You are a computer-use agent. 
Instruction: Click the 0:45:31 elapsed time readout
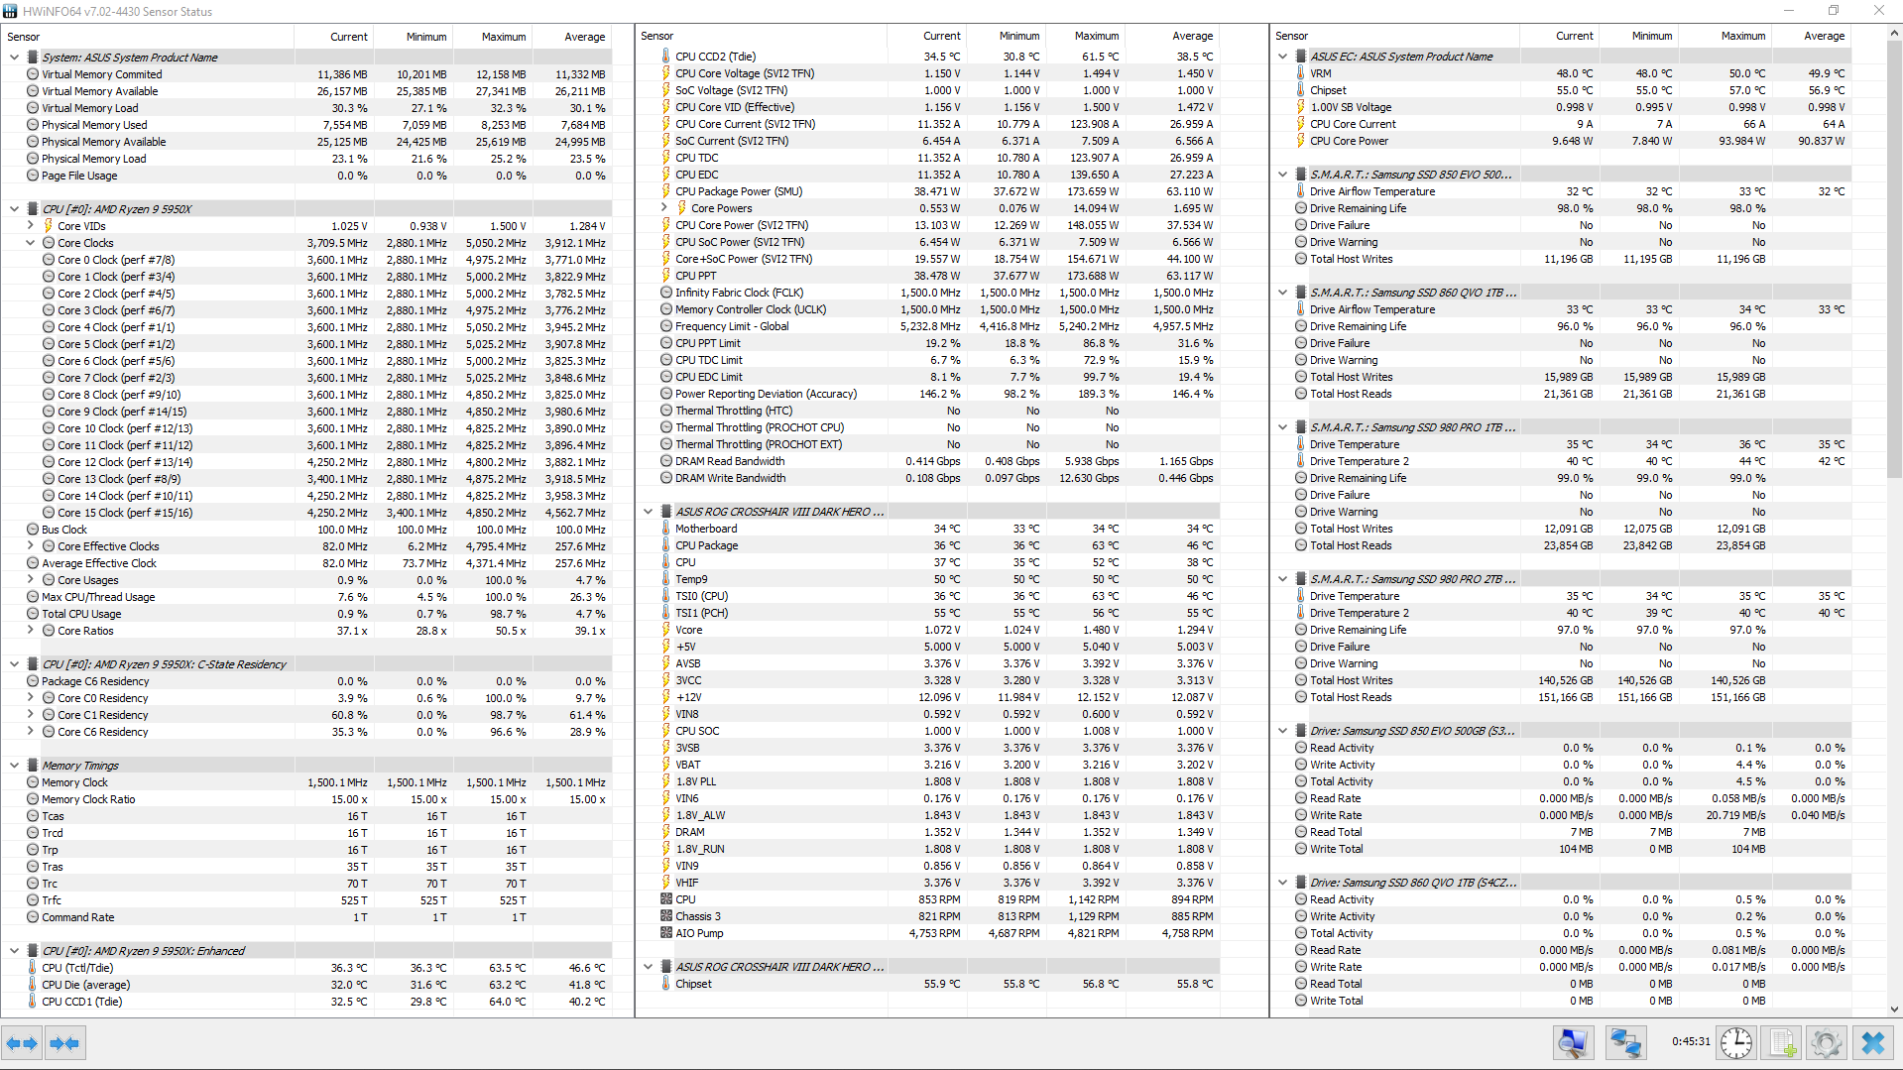click(1691, 1041)
